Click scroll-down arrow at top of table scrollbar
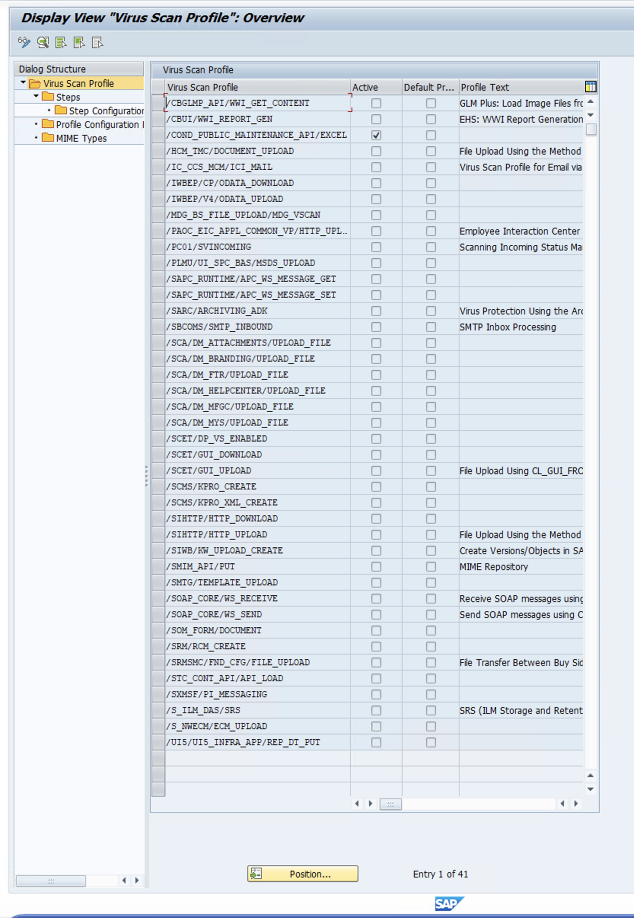The height and width of the screenshot is (918, 634). [590, 115]
